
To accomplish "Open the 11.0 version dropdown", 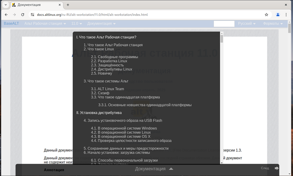I will tap(77, 24).
